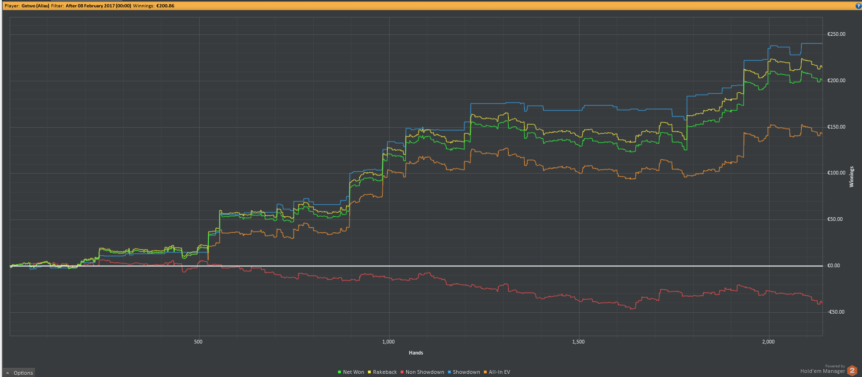Click the 2,000 hands axis tick label
The width and height of the screenshot is (862, 377).
[769, 342]
